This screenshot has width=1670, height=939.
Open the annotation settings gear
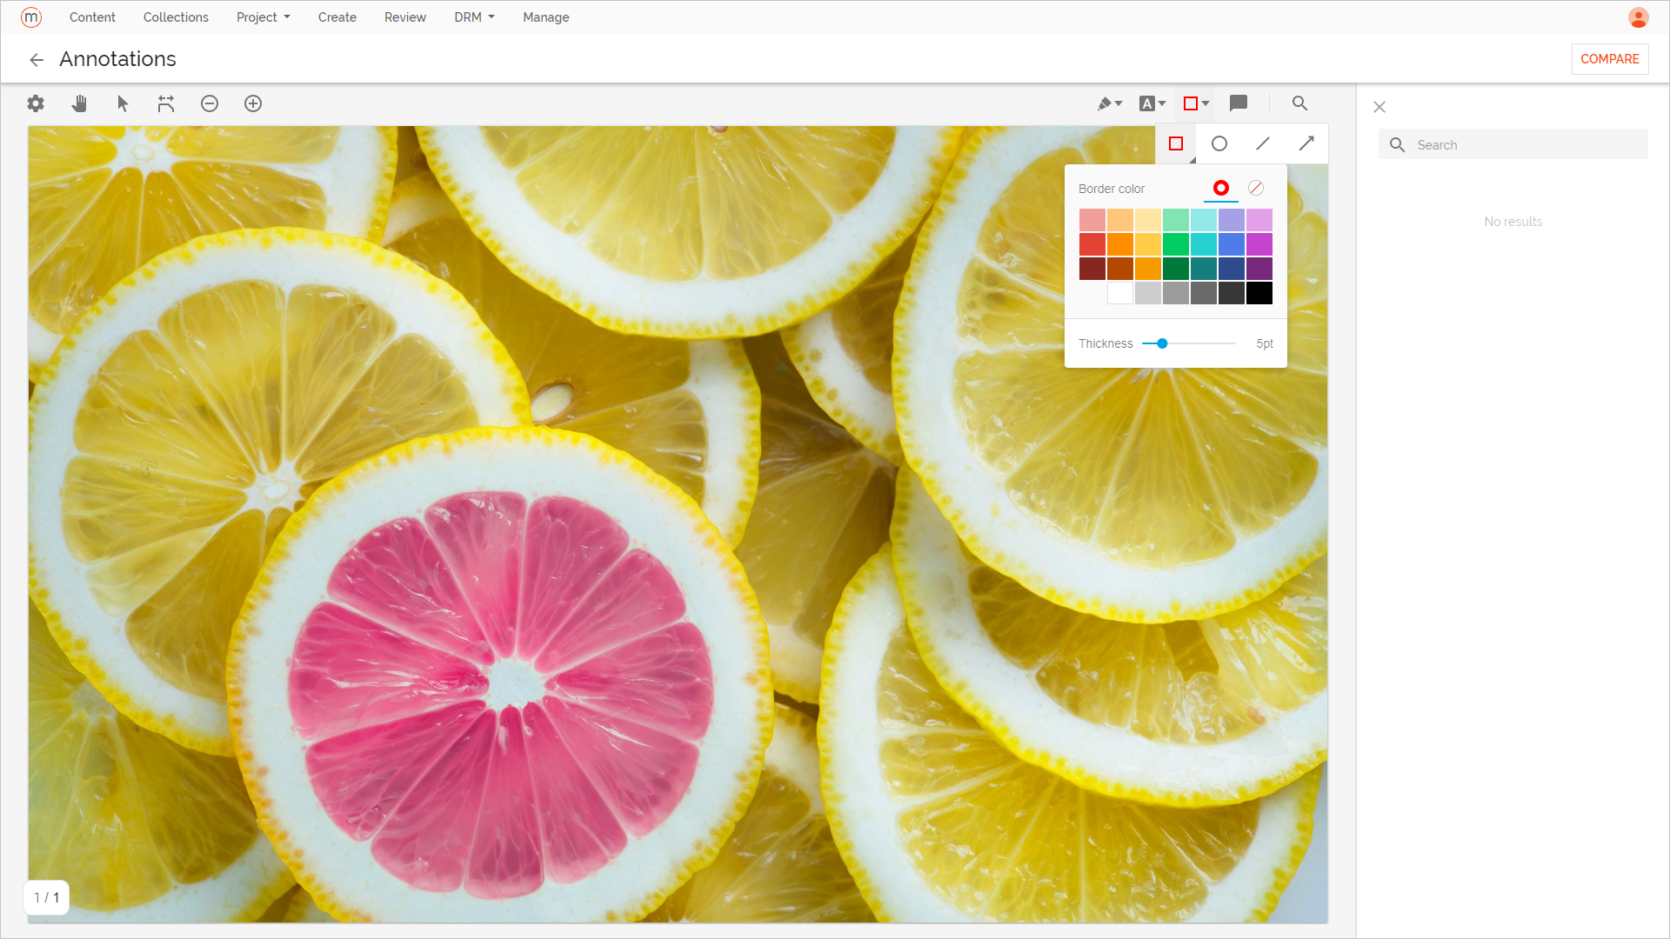(x=36, y=103)
